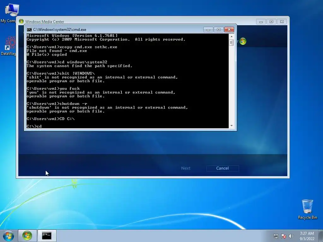Viewport: 323px width, 242px height.
Task: Click 'The system cannot find the path specified.'
Action: coord(79,66)
